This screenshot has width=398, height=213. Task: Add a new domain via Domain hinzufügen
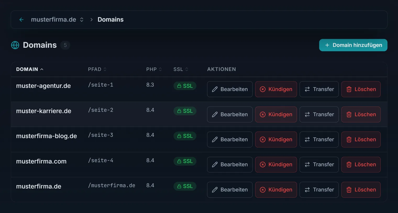pyautogui.click(x=353, y=45)
